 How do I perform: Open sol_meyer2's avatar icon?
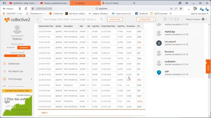pyautogui.click(x=159, y=43)
